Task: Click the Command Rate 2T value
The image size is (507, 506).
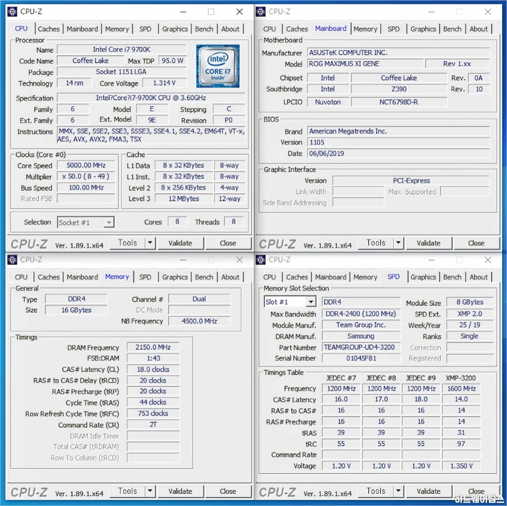Action: click(x=153, y=424)
